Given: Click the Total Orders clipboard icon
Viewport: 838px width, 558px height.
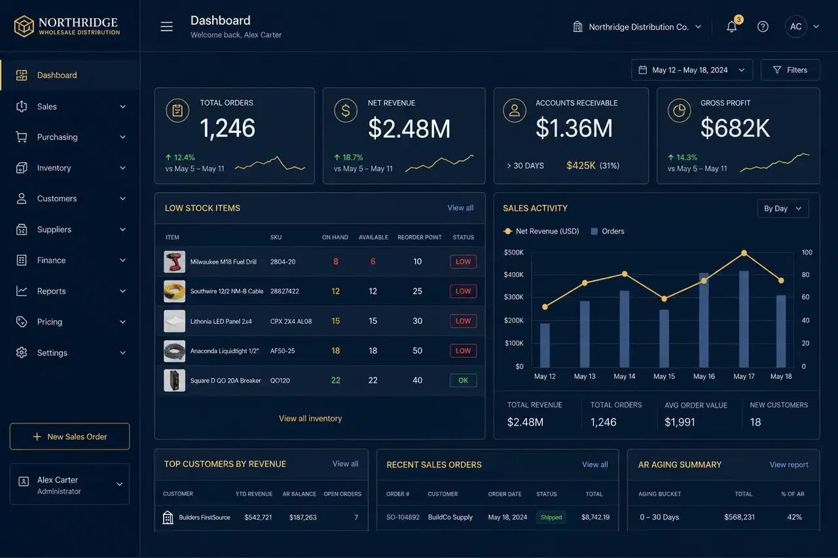Looking at the screenshot, I should tap(177, 111).
